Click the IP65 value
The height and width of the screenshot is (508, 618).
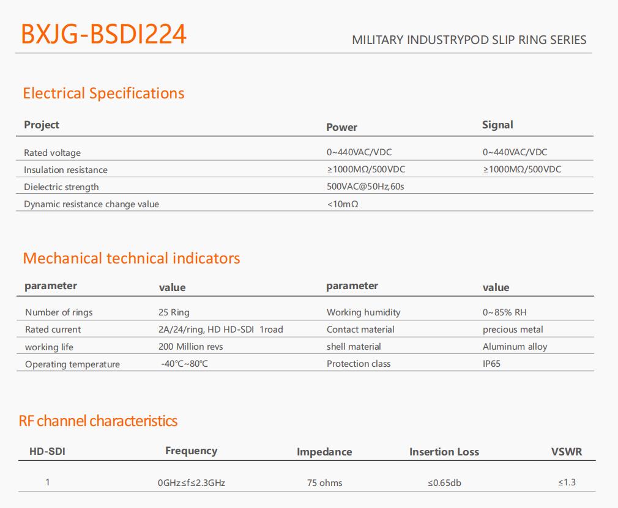pyautogui.click(x=491, y=364)
